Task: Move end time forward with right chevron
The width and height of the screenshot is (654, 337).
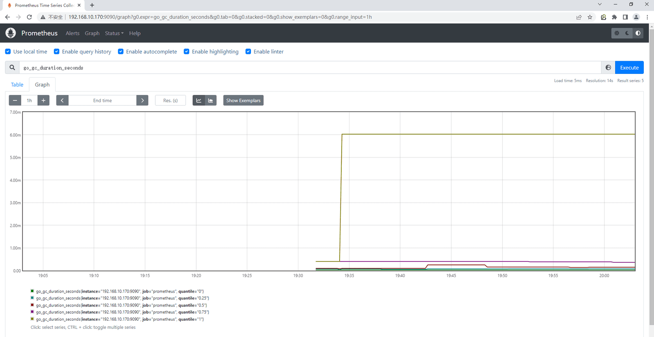Action: (142, 100)
